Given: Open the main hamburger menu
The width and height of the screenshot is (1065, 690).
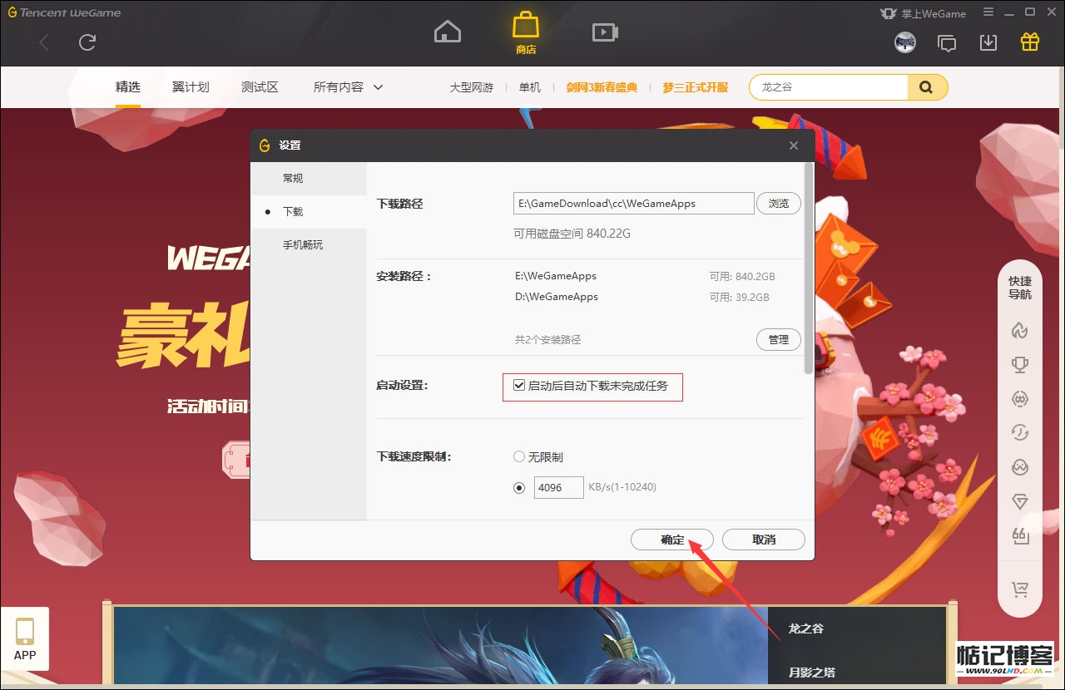Looking at the screenshot, I should pos(988,12).
